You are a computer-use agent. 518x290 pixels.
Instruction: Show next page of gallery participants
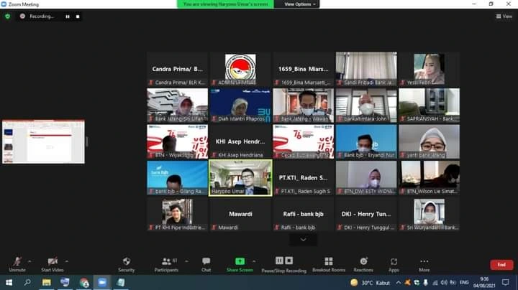[x=303, y=240]
